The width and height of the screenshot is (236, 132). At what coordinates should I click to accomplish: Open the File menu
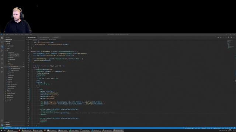coord(4,34)
